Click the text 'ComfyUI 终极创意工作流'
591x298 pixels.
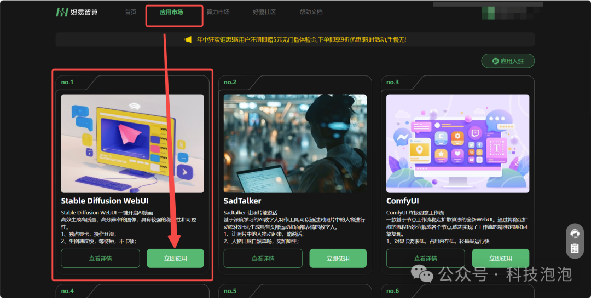pyautogui.click(x=415, y=213)
